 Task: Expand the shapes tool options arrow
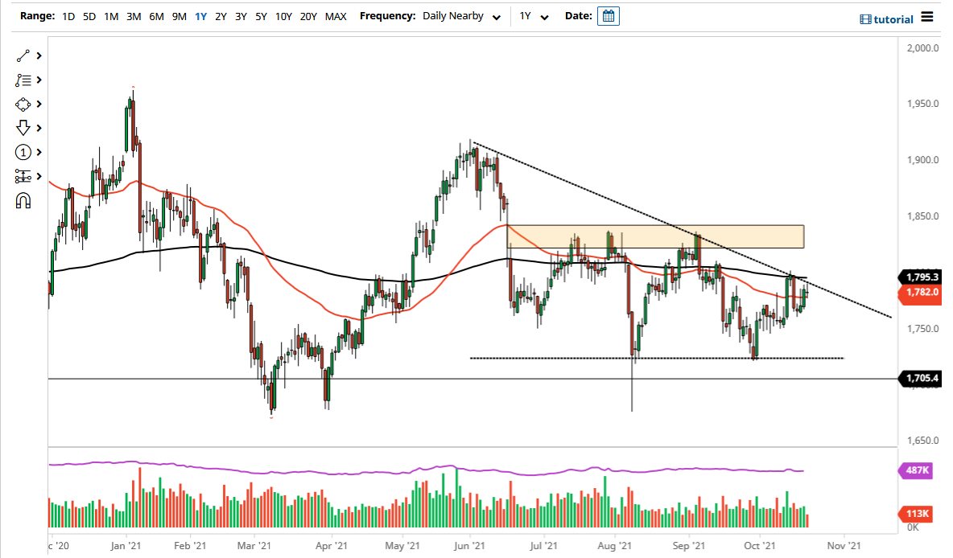click(39, 105)
